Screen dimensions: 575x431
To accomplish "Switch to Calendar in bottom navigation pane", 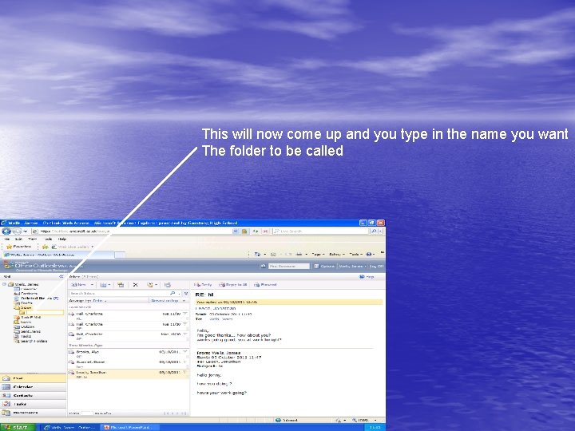I will [x=33, y=386].
